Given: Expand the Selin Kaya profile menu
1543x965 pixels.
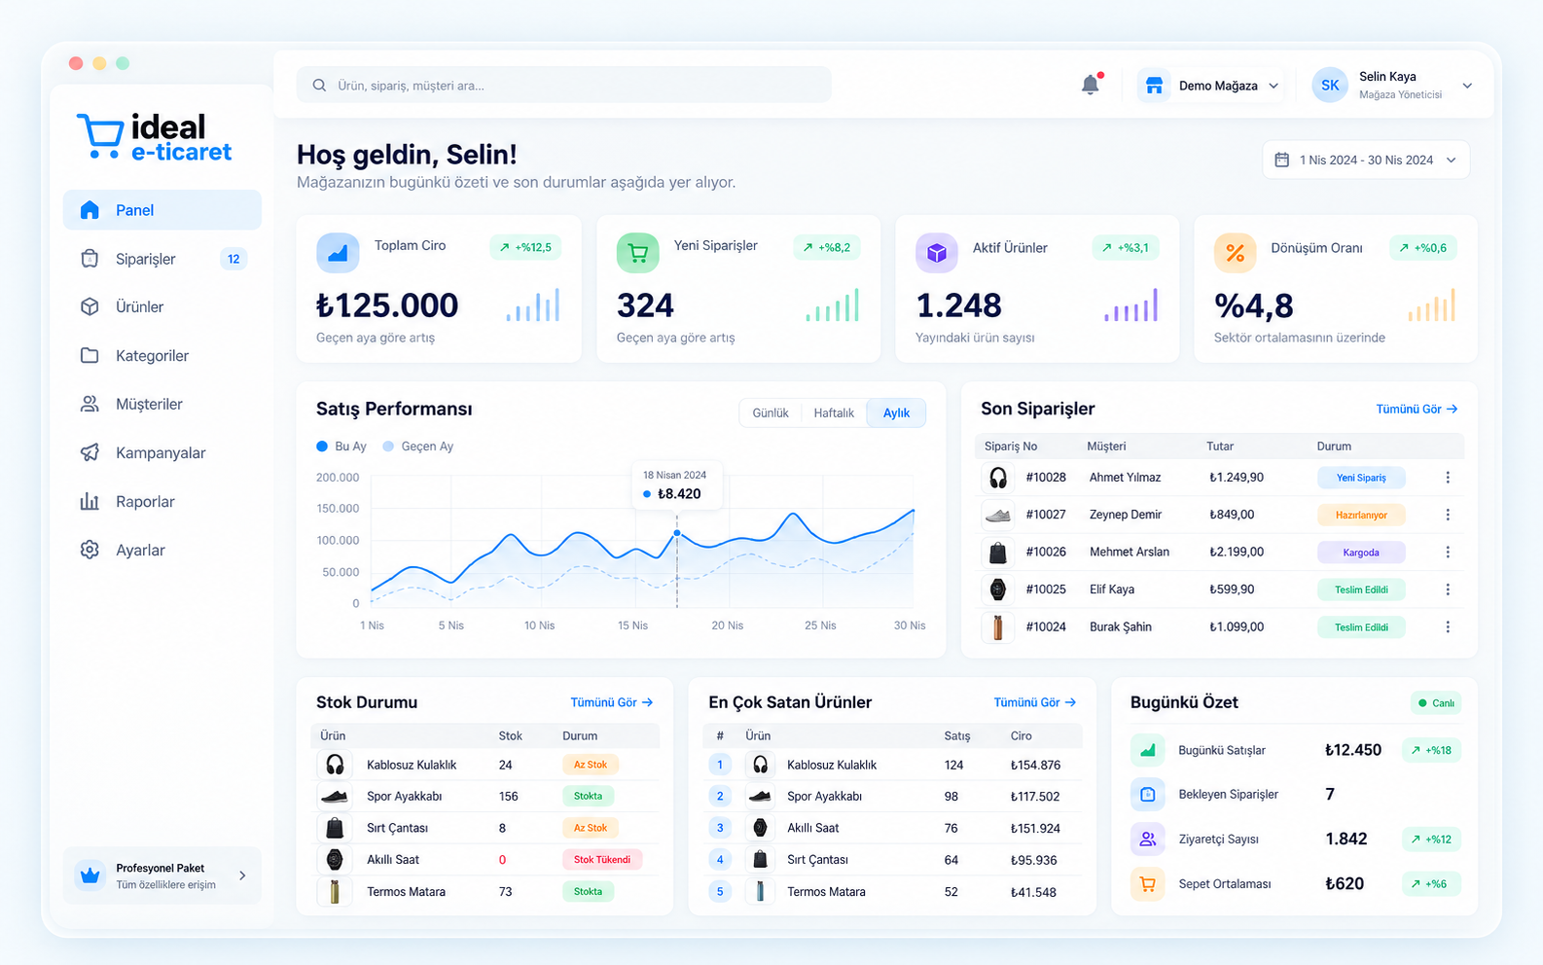Looking at the screenshot, I should click(x=1393, y=86).
